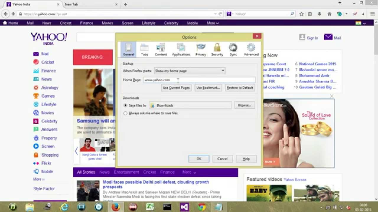Click 'Use Current Pages' button

(176, 88)
